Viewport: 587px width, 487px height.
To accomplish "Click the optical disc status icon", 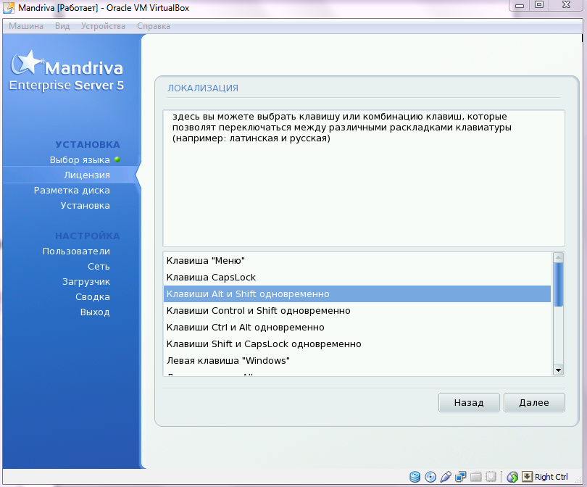I will 430,477.
